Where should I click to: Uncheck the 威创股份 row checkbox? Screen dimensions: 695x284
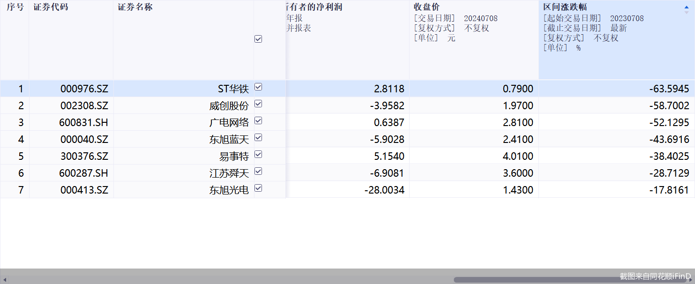click(x=258, y=104)
